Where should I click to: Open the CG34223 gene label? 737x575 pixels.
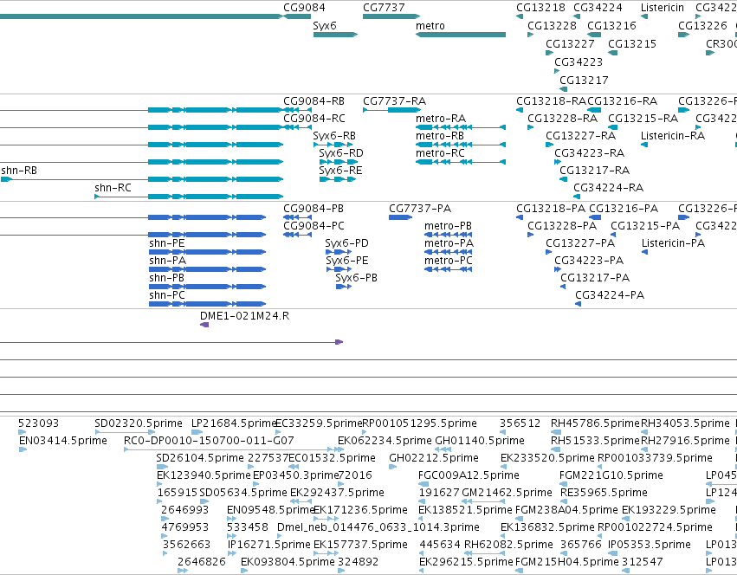(579, 62)
